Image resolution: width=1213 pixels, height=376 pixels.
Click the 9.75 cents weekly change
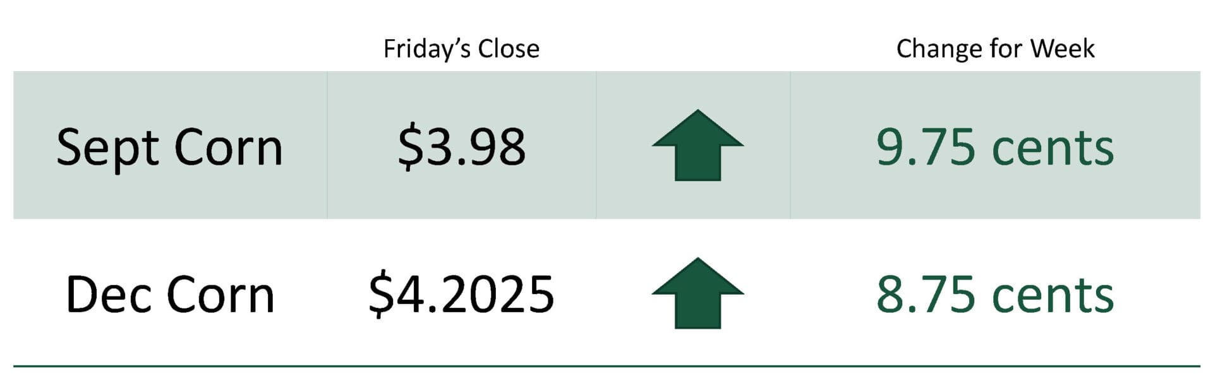(995, 147)
